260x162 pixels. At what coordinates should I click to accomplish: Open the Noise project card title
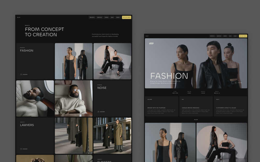102,88
